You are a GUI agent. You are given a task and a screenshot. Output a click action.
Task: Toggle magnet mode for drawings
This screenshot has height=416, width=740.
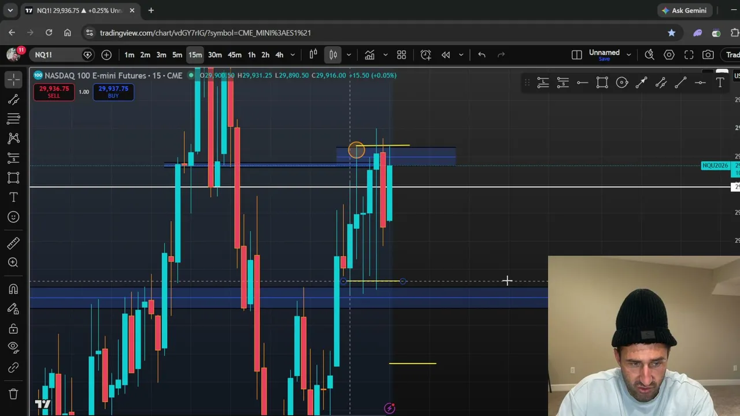(13, 289)
